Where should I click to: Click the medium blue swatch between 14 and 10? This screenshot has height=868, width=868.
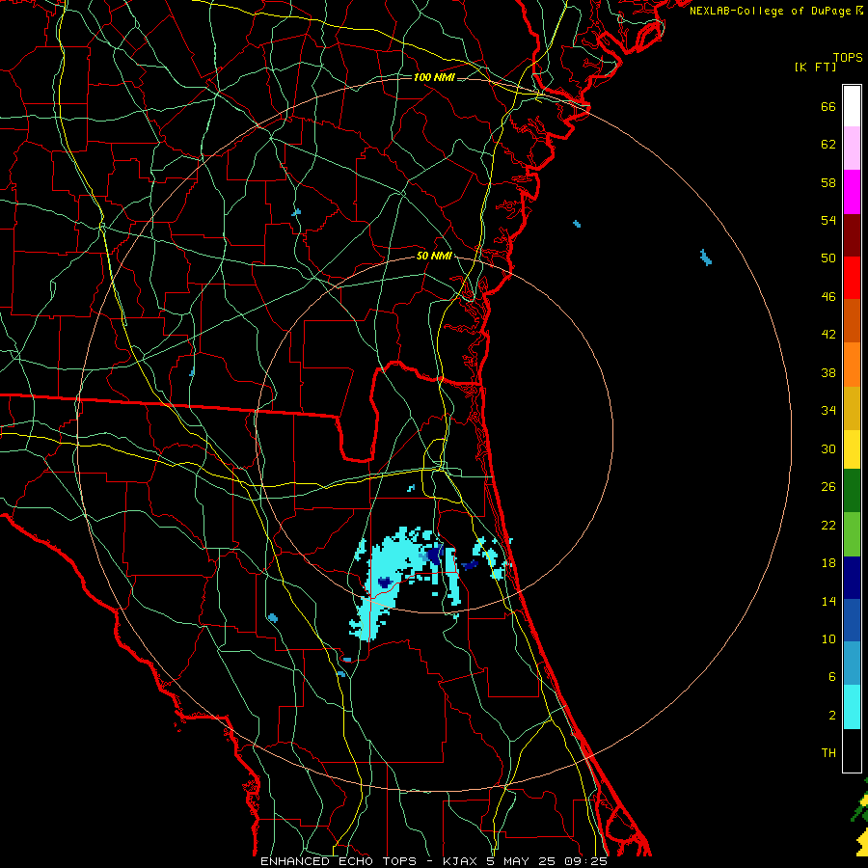pyautogui.click(x=852, y=620)
